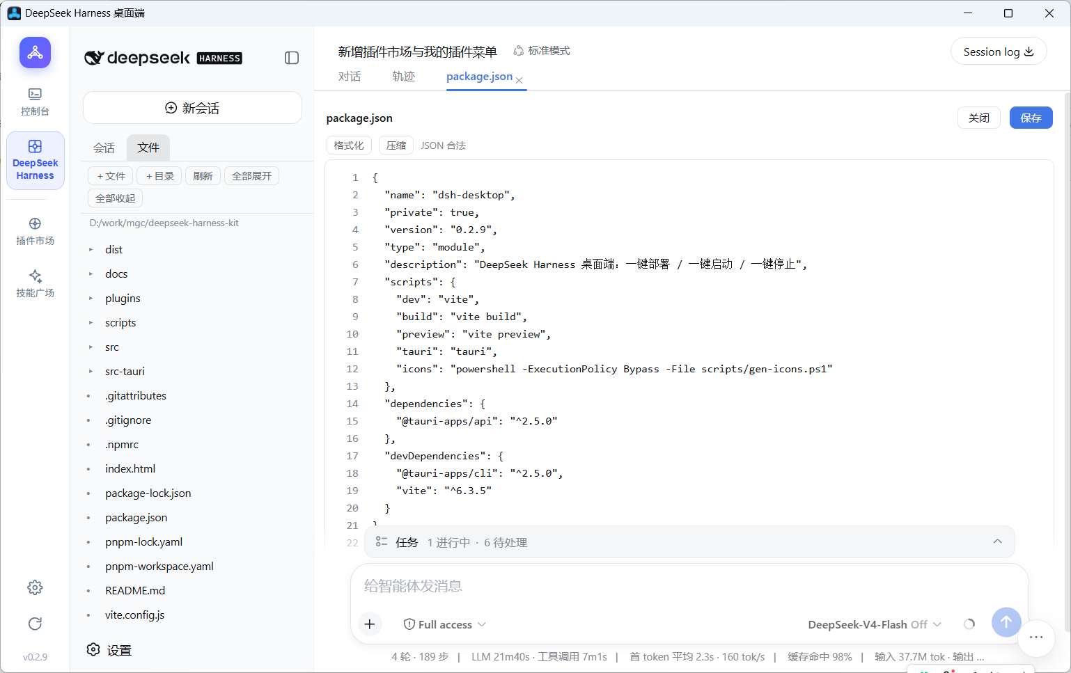Open pnpm-workspace.yaml in the file tree

click(159, 566)
